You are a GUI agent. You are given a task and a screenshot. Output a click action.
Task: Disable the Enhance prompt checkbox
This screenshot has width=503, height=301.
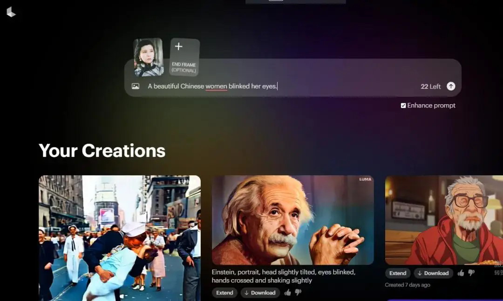(403, 106)
